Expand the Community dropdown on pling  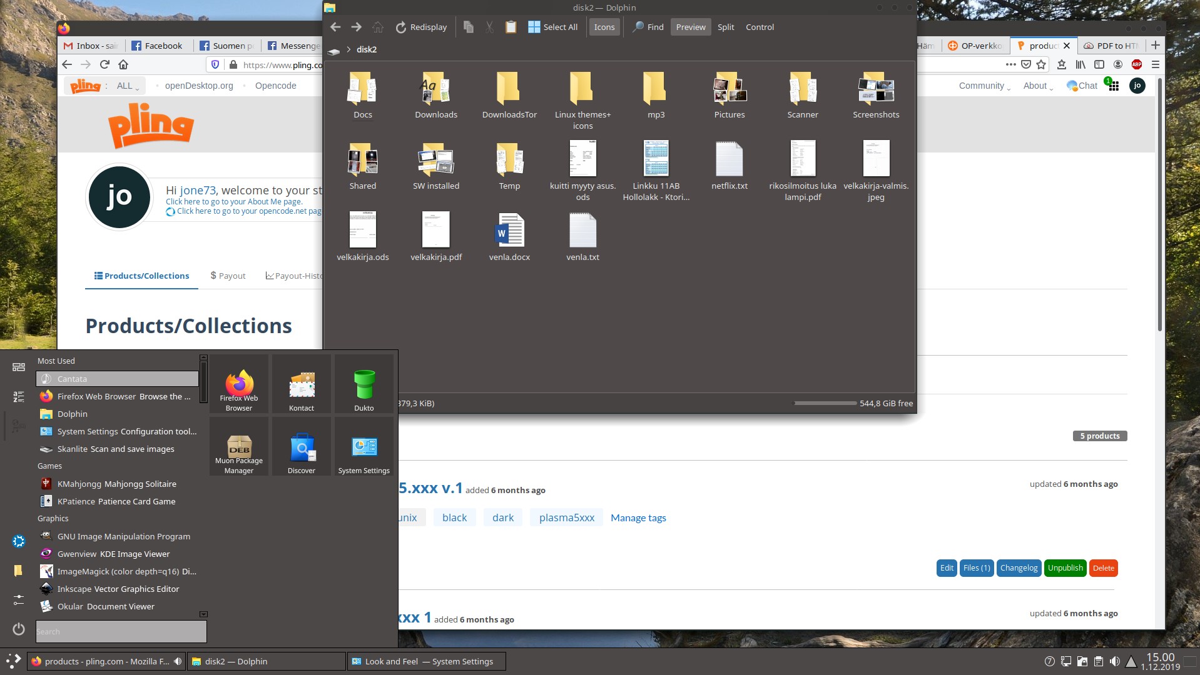point(985,86)
